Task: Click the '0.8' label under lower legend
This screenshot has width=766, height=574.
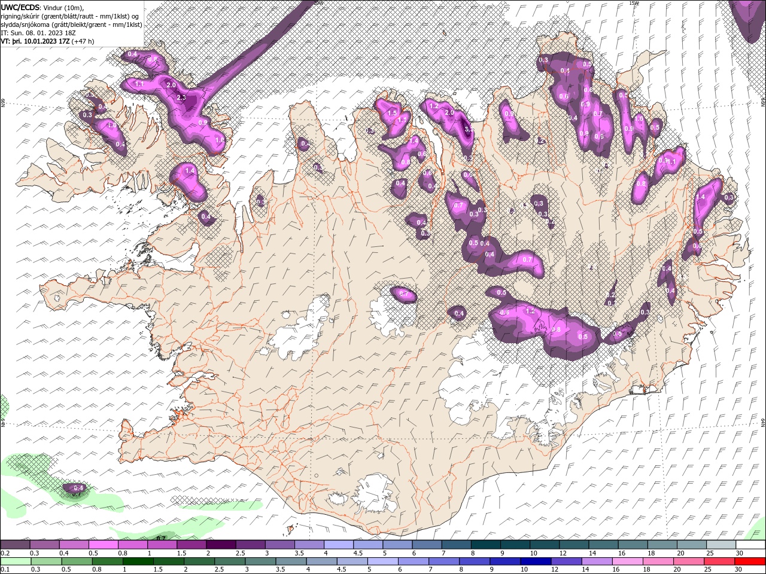Action: coord(97,569)
